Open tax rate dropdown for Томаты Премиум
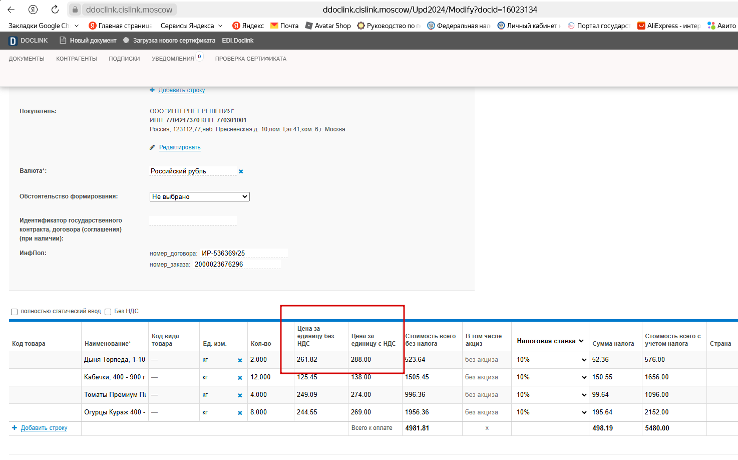 pyautogui.click(x=550, y=395)
